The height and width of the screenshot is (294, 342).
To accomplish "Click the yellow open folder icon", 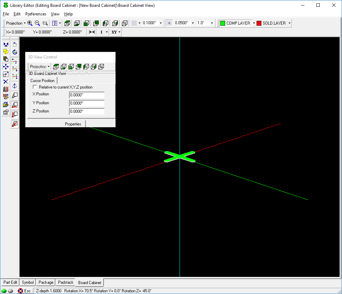I will tap(6, 105).
